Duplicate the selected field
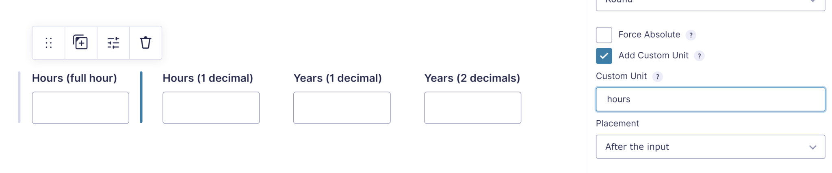Image resolution: width=832 pixels, height=173 pixels. [x=80, y=43]
